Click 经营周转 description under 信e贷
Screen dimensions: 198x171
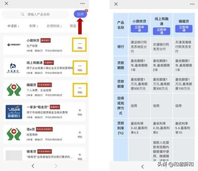point(32,135)
